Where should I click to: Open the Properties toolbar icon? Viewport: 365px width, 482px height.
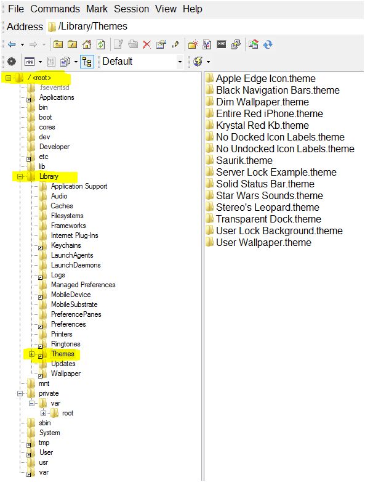click(x=161, y=44)
